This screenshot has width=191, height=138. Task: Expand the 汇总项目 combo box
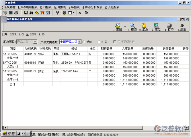tap(36, 42)
